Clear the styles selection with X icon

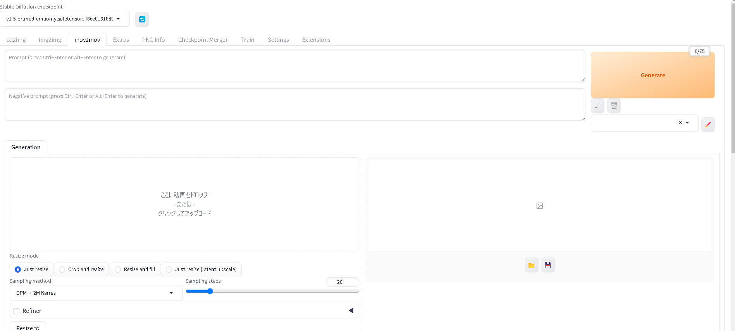click(x=680, y=123)
